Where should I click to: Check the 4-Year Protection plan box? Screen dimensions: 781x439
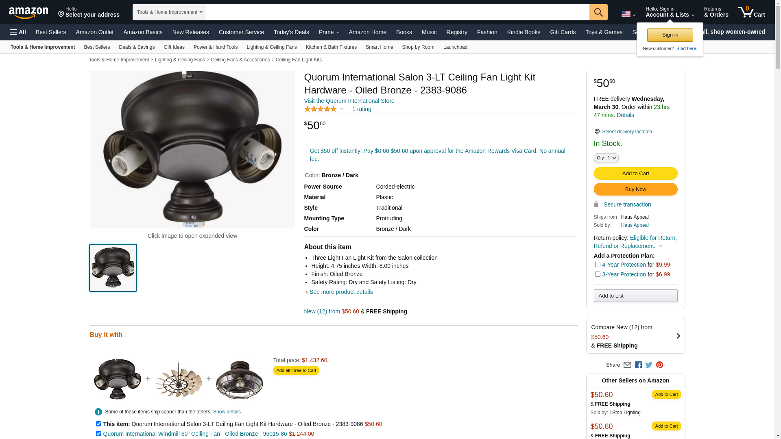point(598,265)
